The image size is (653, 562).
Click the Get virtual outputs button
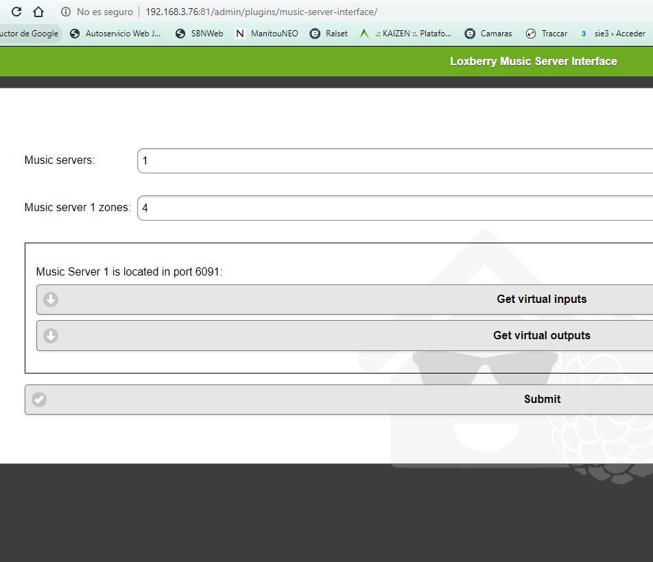[x=345, y=335]
